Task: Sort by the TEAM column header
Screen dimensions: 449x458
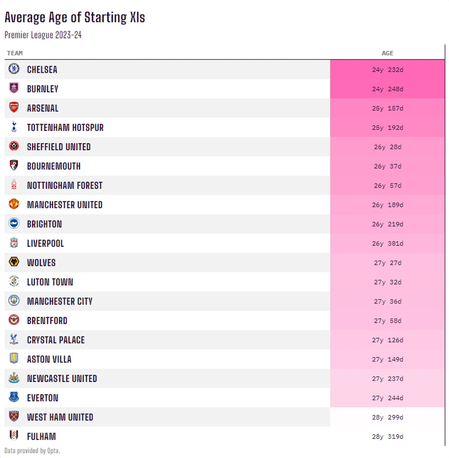Action: [15, 53]
